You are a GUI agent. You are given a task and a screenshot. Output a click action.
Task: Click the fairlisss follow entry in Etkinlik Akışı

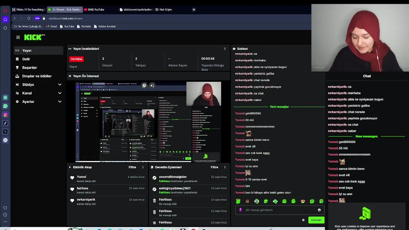pos(107,190)
